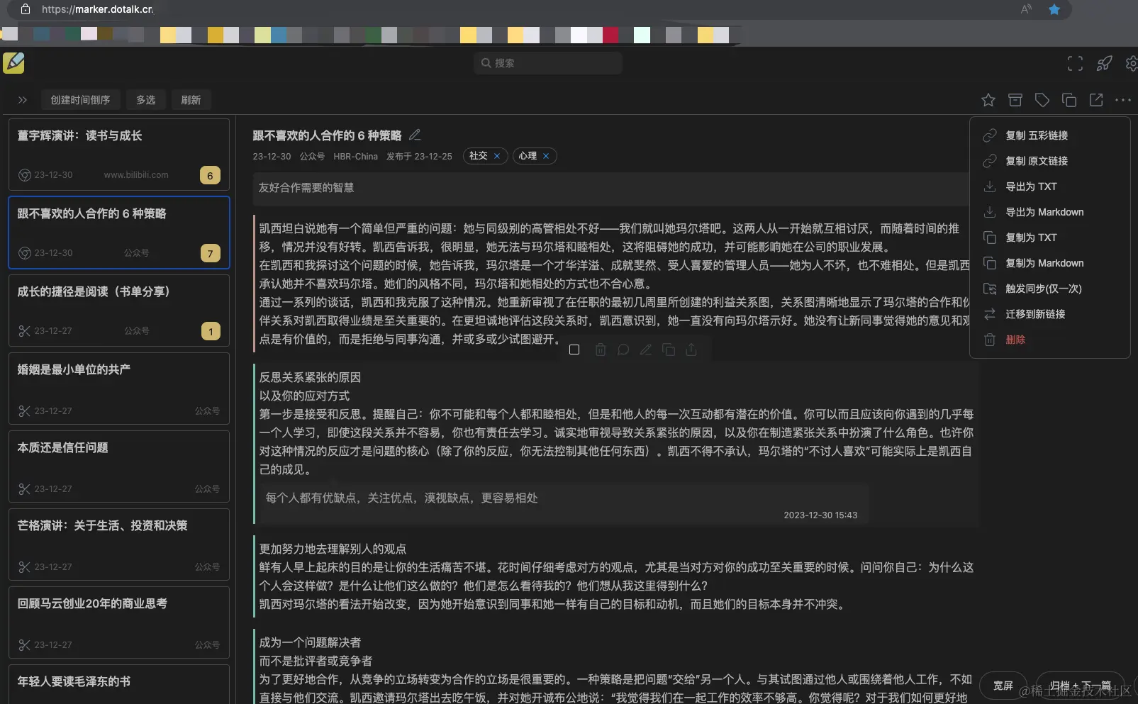This screenshot has width=1138, height=704.
Task: Choose 复制 原文链接 menu item
Action: click(1049, 161)
